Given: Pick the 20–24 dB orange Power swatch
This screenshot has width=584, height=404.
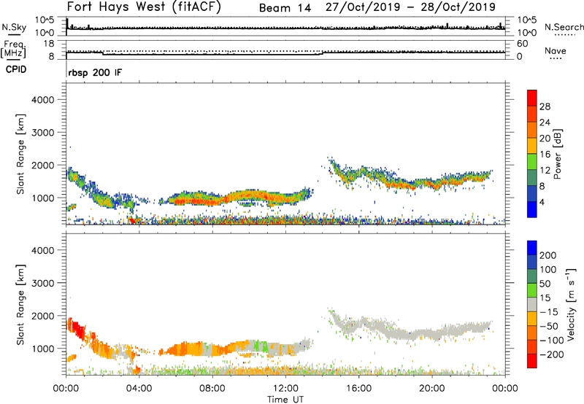Looking at the screenshot, I should [x=532, y=130].
